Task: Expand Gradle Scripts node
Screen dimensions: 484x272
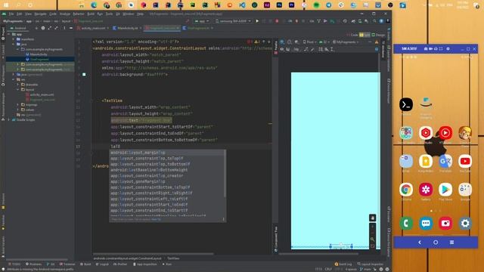Action: 9,120
